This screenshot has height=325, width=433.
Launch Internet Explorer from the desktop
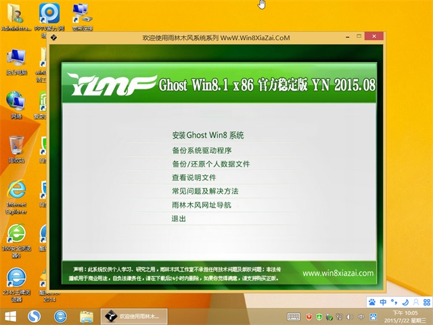[16, 194]
